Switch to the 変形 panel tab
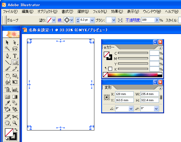This screenshot has width=181, height=142. (108, 88)
